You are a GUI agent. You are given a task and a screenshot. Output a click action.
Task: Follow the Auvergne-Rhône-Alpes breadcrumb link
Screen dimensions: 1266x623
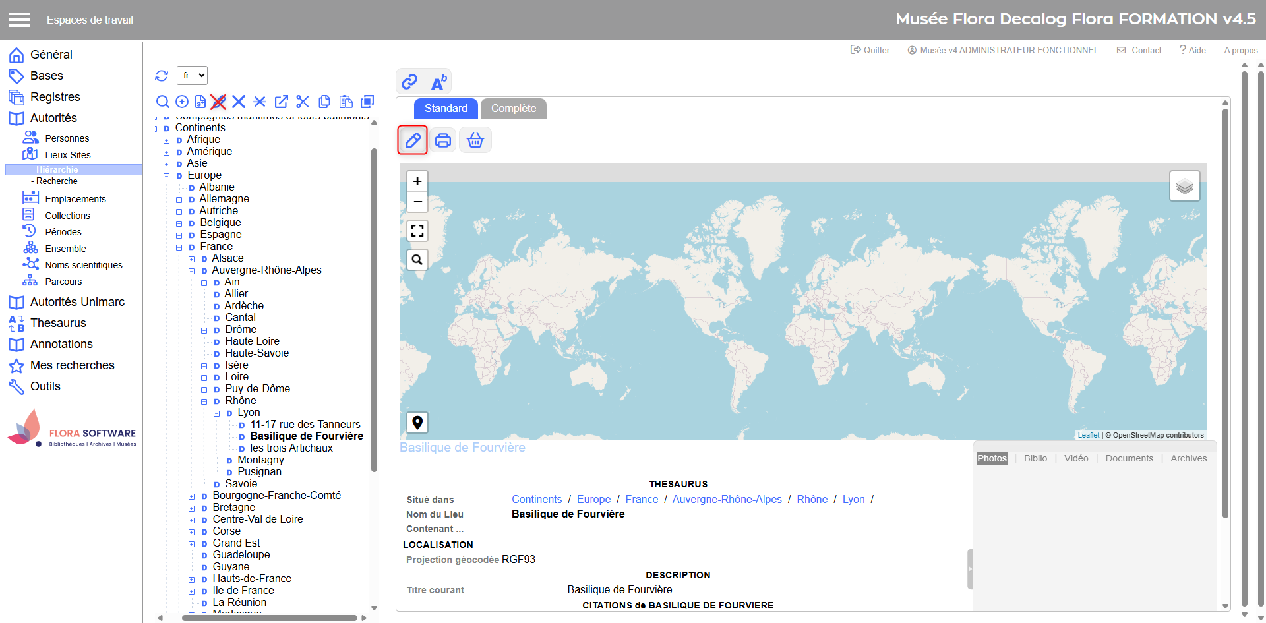727,500
